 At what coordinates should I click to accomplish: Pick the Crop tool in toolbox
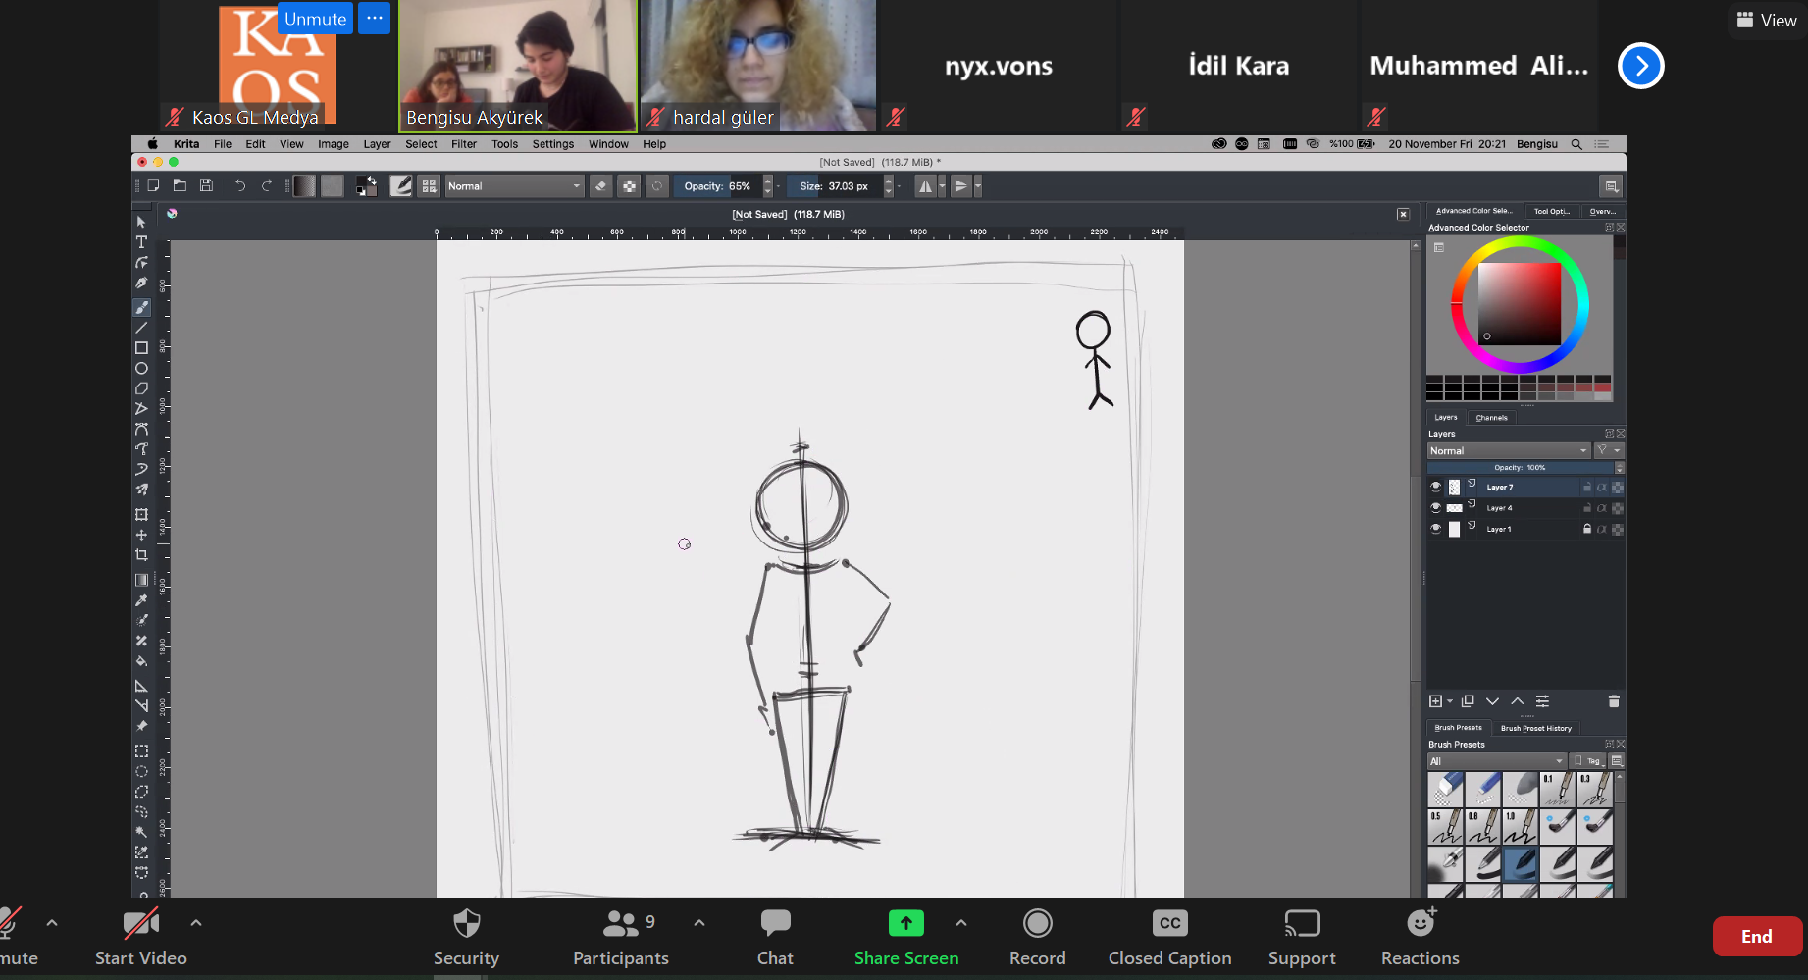coord(141,555)
